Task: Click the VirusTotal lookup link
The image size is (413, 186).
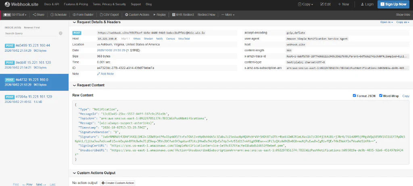Action: pyautogui.click(x=184, y=39)
